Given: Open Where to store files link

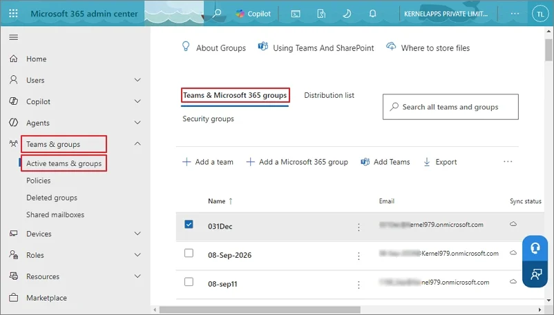Looking at the screenshot, I should point(428,48).
